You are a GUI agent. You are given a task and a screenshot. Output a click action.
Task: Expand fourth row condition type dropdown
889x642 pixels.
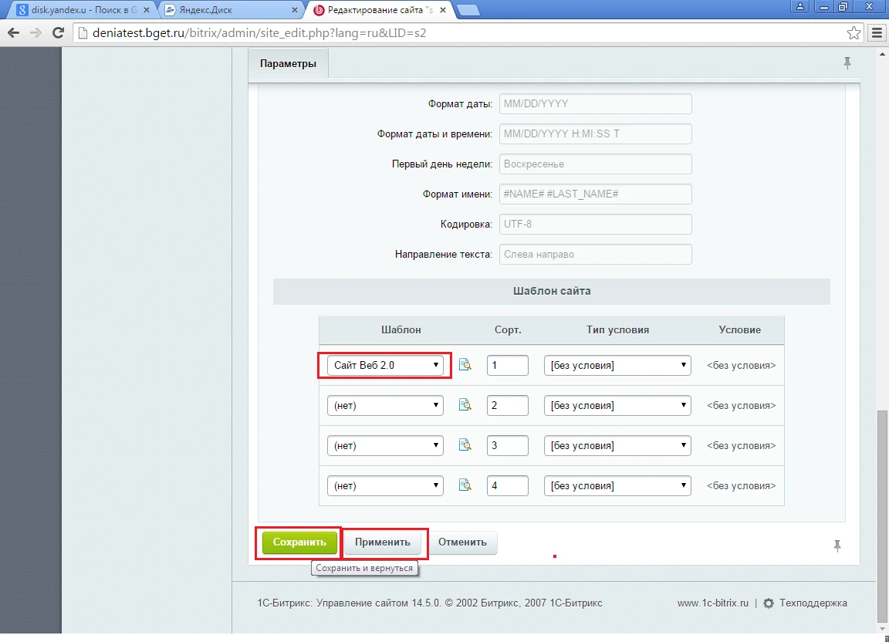(x=617, y=485)
